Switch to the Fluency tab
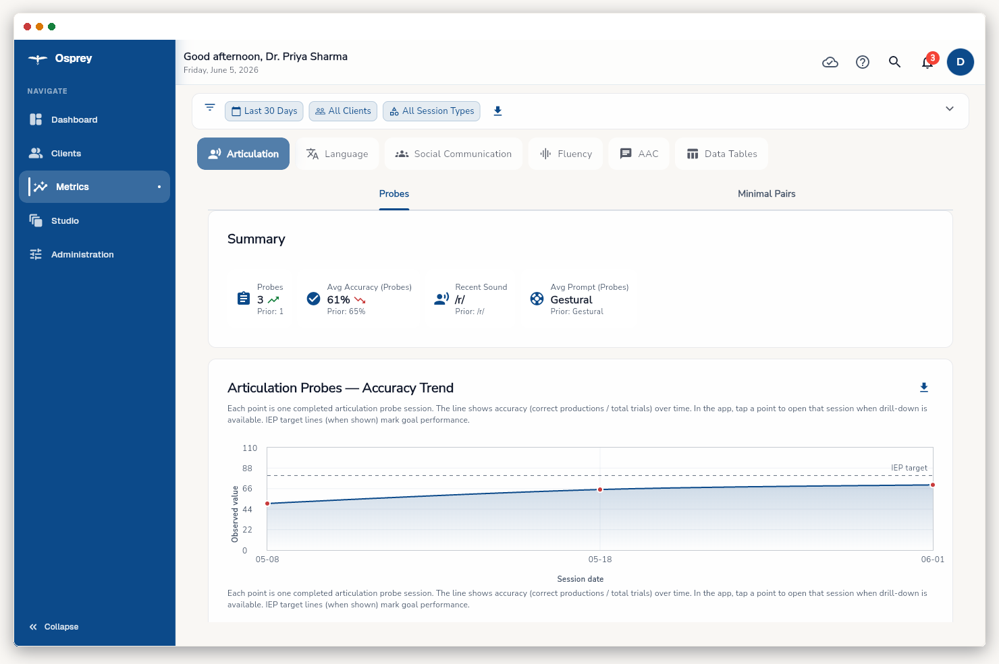Image resolution: width=999 pixels, height=664 pixels. pyautogui.click(x=566, y=154)
